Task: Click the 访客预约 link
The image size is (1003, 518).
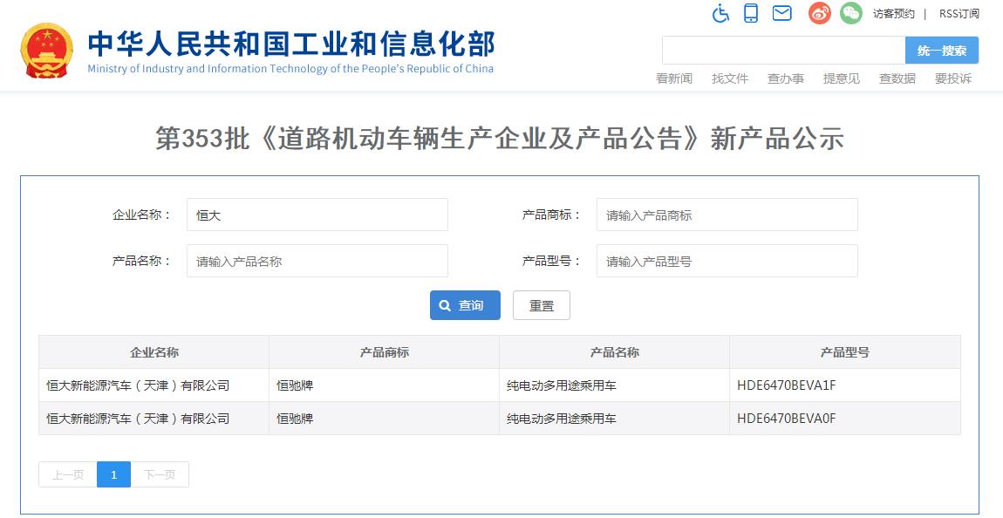Action: [893, 14]
